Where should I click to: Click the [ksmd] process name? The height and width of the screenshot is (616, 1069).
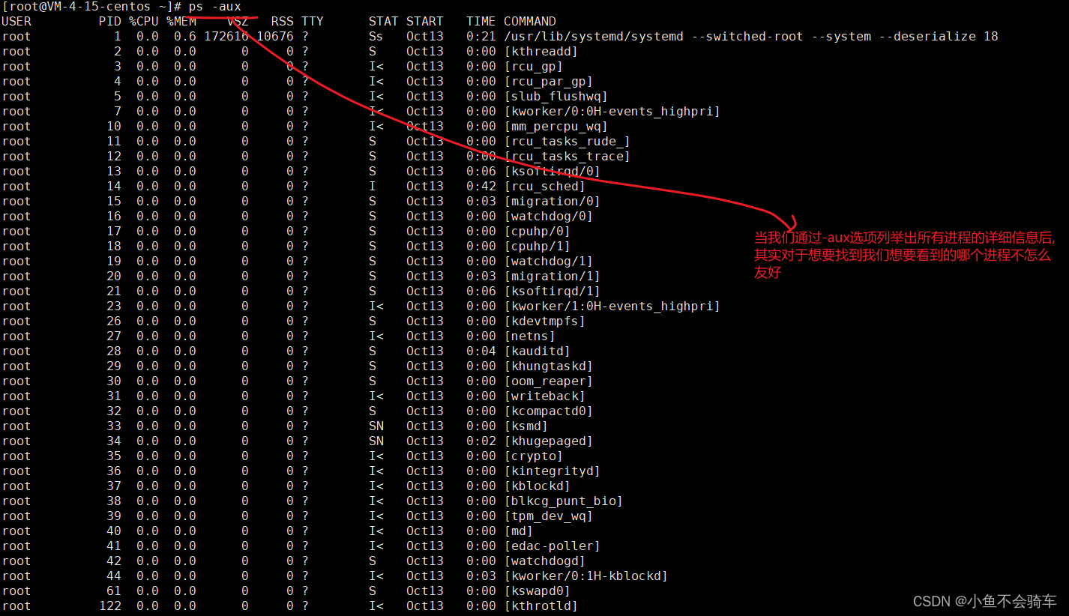(x=526, y=426)
